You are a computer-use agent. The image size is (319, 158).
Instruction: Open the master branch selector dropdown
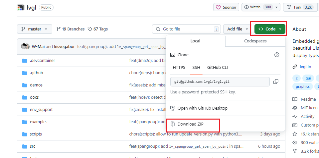click(35, 29)
